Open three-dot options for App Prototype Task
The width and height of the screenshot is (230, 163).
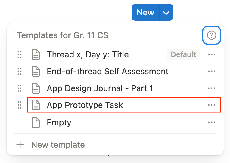(x=212, y=105)
